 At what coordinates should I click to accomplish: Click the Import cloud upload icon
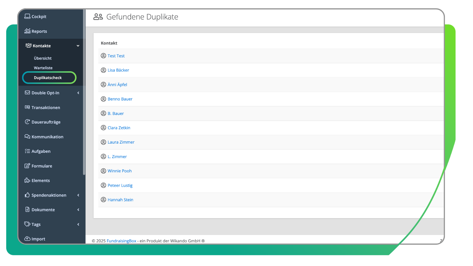[27, 239]
